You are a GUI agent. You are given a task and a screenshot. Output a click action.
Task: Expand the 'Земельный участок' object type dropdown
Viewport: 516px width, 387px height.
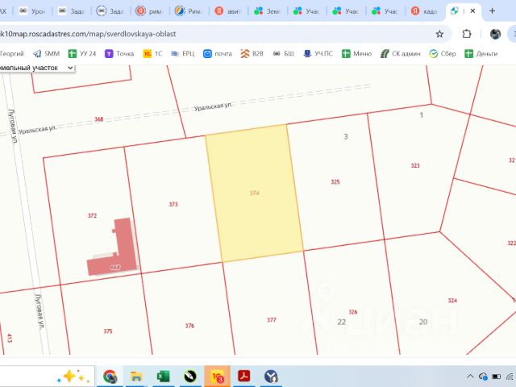[37, 68]
